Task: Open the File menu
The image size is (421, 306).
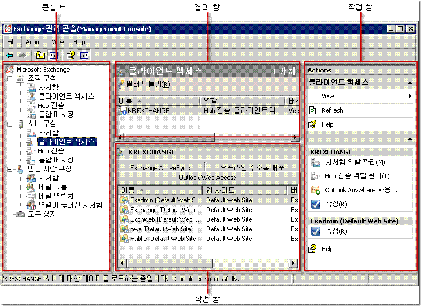Action: (12, 42)
